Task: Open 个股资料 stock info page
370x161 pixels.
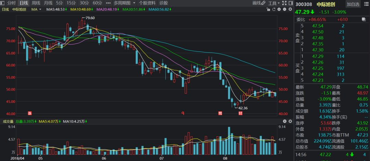Action: 147,3
